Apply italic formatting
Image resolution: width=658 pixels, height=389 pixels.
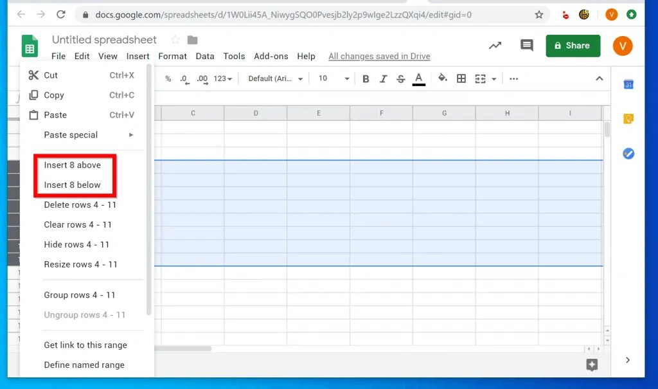384,78
